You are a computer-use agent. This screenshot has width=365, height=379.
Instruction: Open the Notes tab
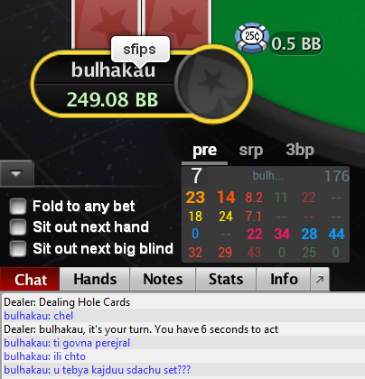[163, 279]
